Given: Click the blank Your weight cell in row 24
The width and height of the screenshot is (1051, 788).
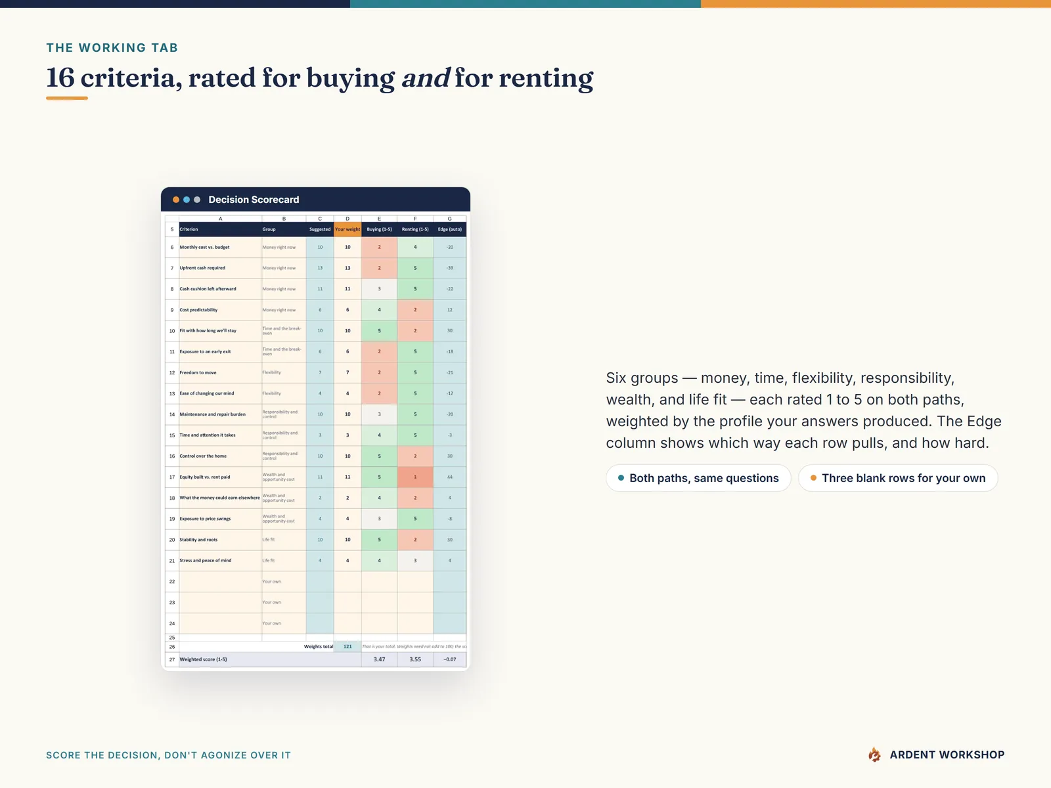Looking at the screenshot, I should [347, 624].
